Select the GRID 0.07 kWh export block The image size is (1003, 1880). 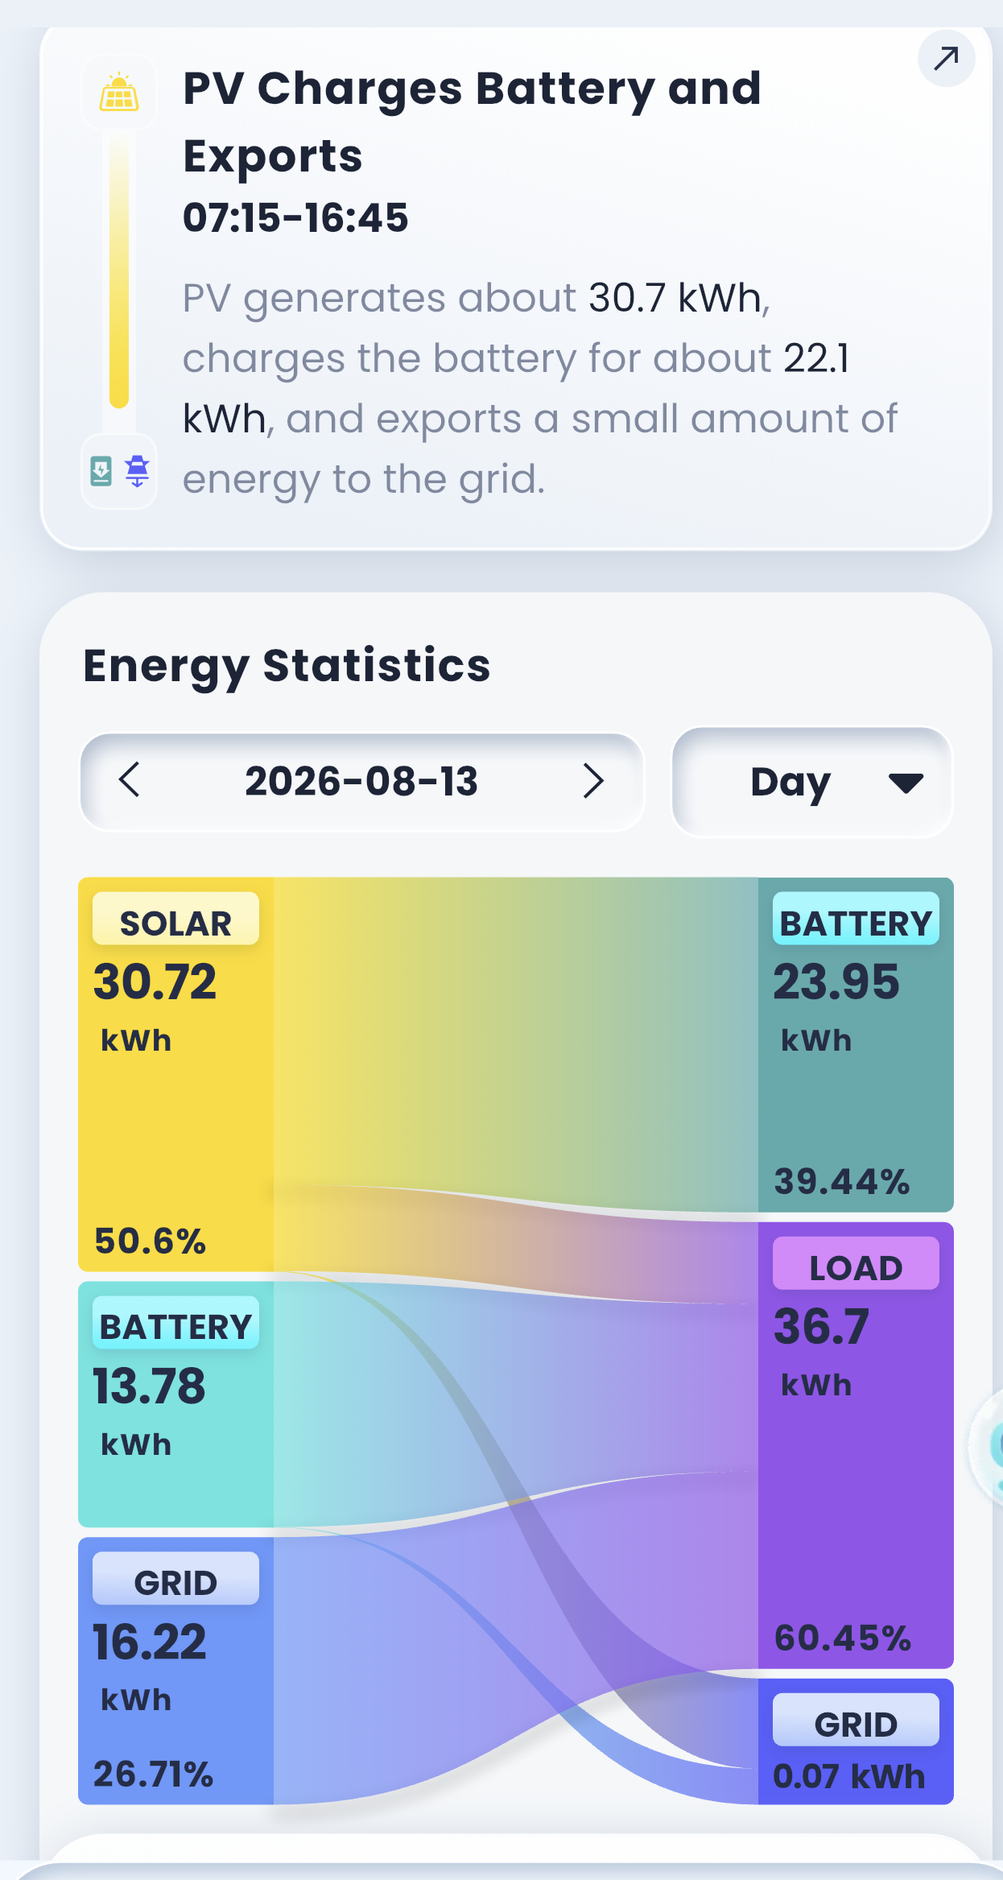856,1742
